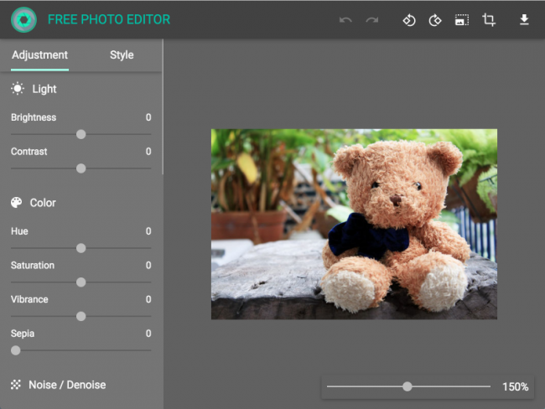Click the Sepia value 0

(x=148, y=334)
